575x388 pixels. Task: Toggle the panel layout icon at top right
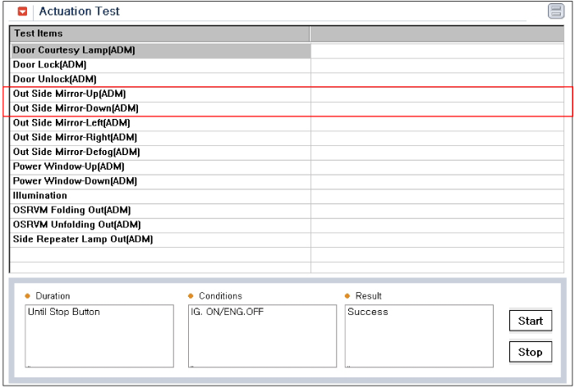[x=556, y=11]
